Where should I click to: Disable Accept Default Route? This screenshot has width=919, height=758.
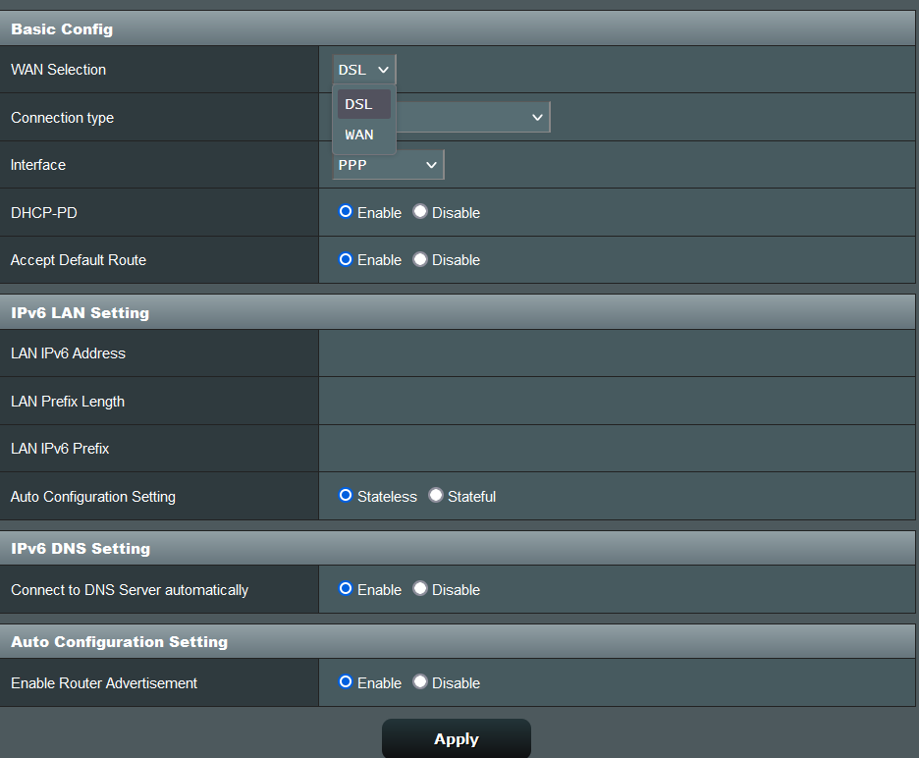420,259
